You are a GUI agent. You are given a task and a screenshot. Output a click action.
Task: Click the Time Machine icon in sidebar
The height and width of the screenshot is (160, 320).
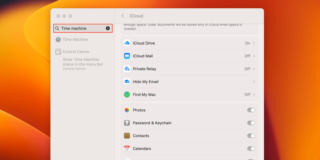pos(58,39)
